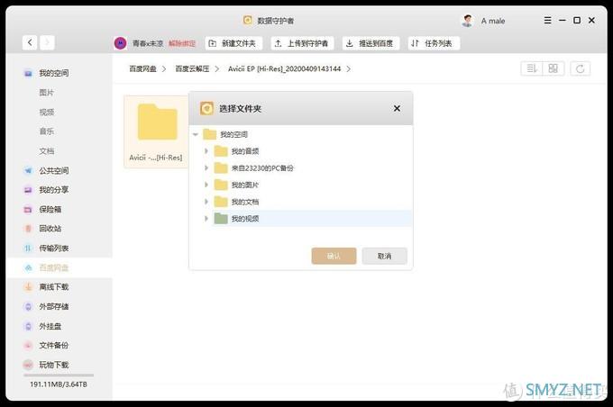Open 图片 in sidebar

(47, 93)
